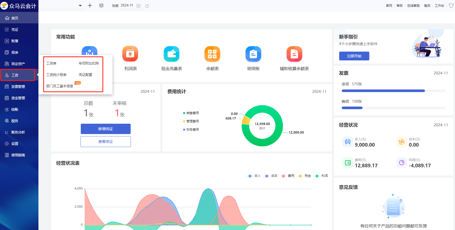
Task: Click the 查看凭证 button
Action: pyautogui.click(x=106, y=142)
